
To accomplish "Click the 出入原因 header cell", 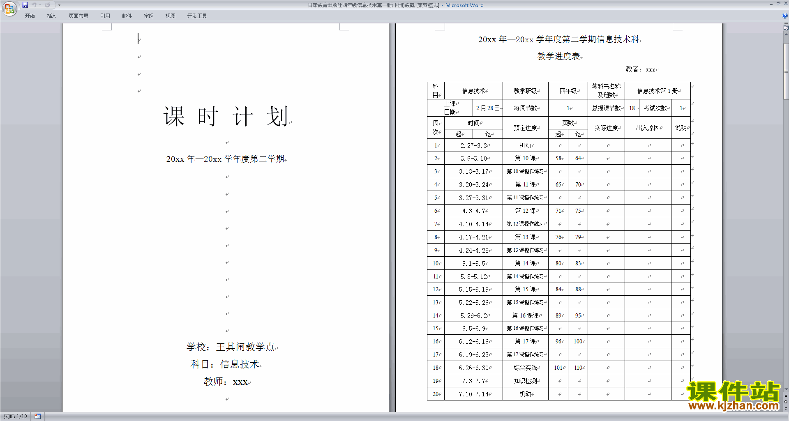I will tap(648, 128).
